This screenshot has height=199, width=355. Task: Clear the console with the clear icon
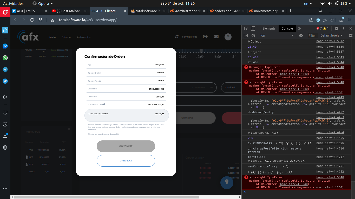[x=253, y=35]
